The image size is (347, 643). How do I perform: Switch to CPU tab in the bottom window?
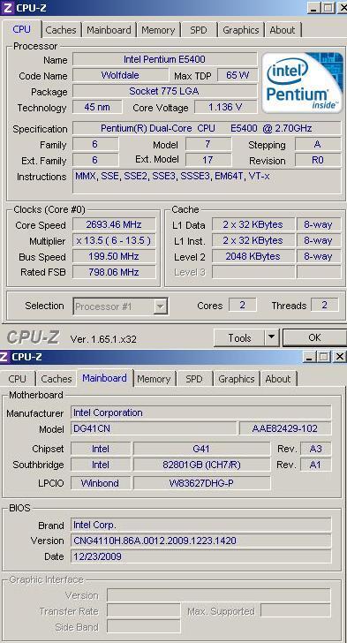click(18, 379)
